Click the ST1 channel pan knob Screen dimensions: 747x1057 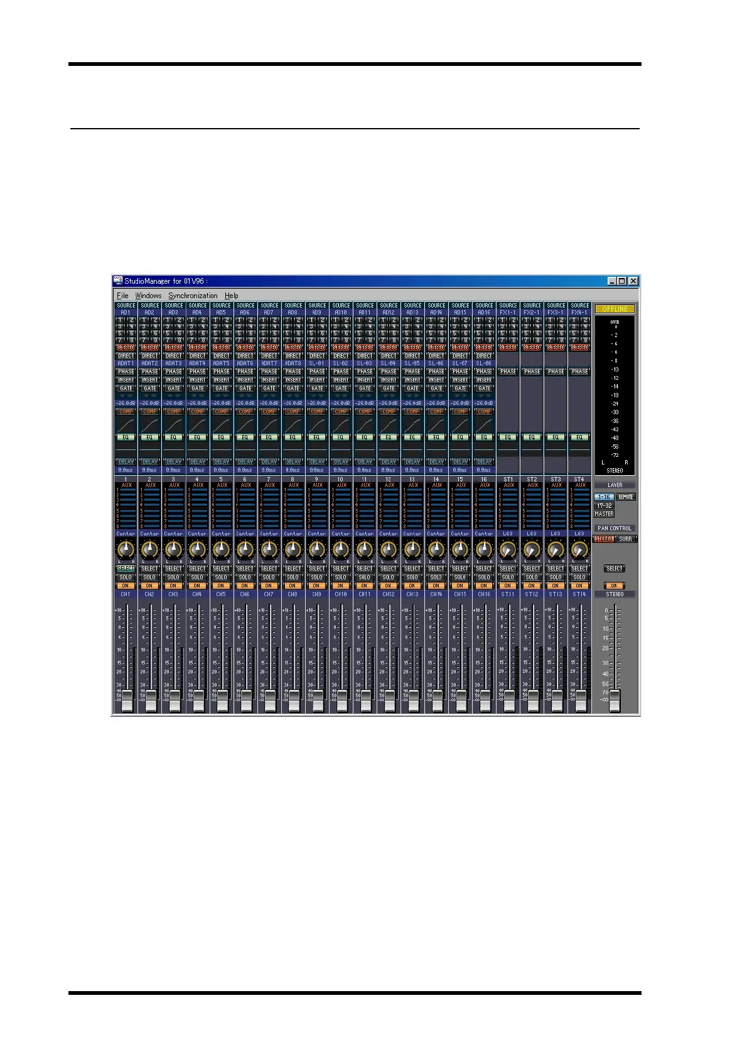508,549
